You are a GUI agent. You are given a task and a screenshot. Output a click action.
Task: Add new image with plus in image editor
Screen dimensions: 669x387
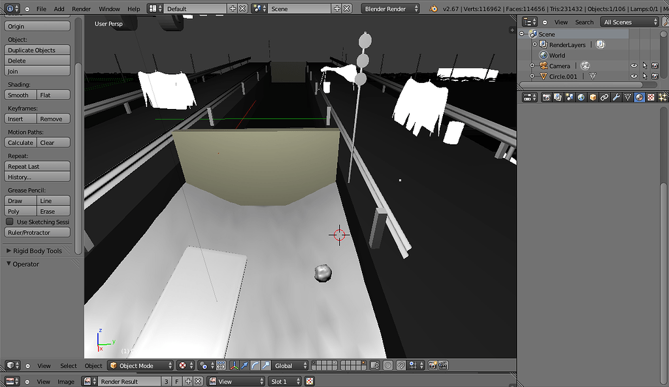pos(188,382)
